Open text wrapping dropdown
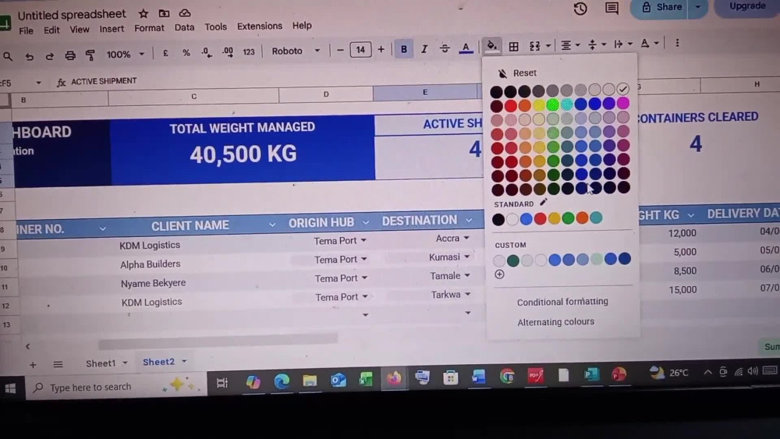The width and height of the screenshot is (780, 439). [622, 44]
